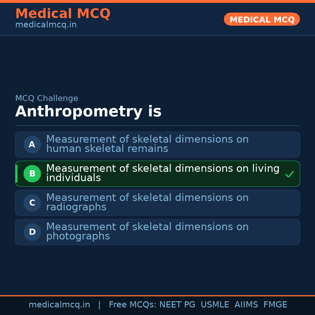This screenshot has height=315, width=315.
Task: Click the letter C option circle
Action: coord(32,203)
